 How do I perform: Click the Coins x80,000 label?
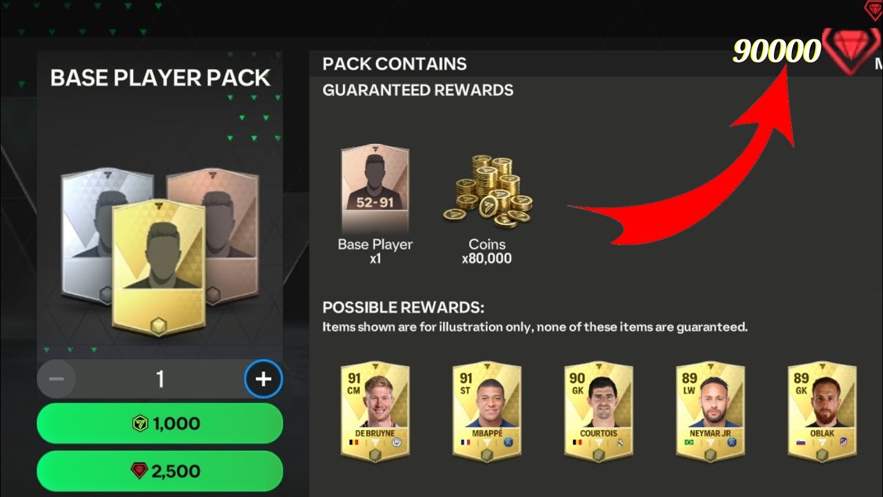[487, 251]
